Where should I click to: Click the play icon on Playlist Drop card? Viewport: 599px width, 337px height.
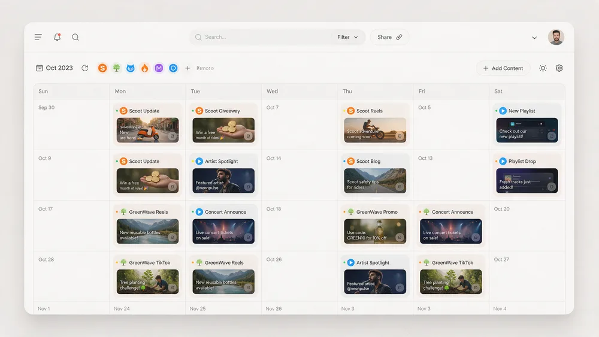click(x=503, y=161)
